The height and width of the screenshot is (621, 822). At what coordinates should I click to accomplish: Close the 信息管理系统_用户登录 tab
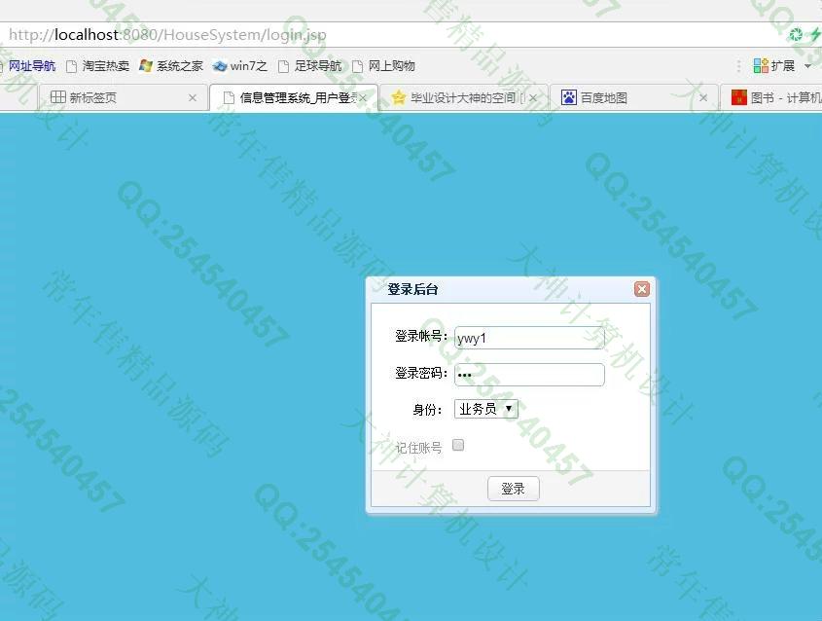pos(363,98)
